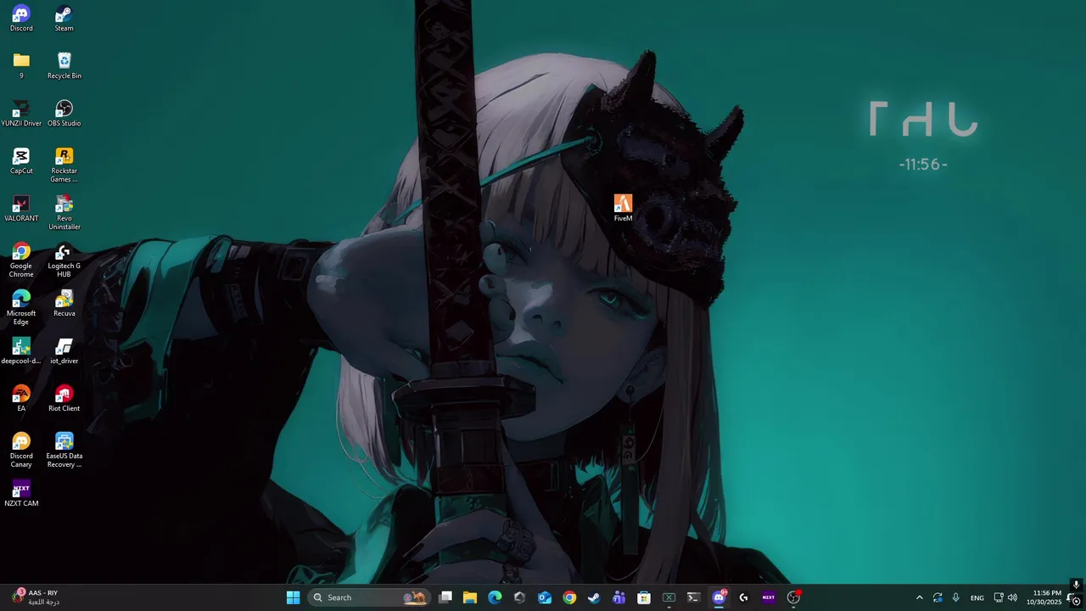Open the Discord desktop shortcut

21,19
